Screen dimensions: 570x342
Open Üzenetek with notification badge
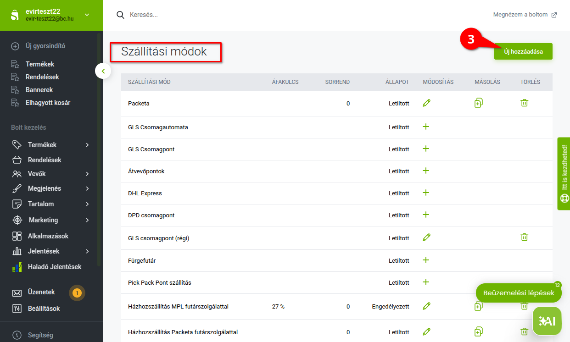41,292
